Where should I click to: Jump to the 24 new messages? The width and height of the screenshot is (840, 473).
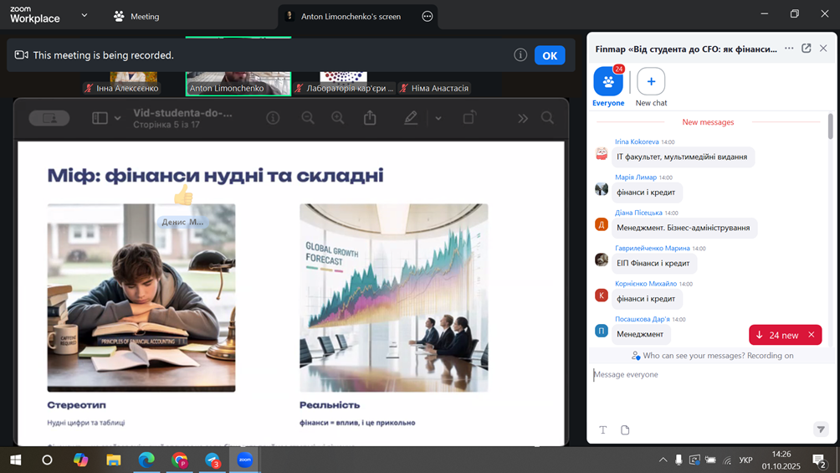point(776,335)
